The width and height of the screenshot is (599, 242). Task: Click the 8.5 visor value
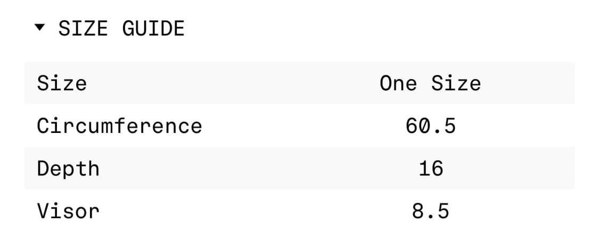click(x=430, y=211)
